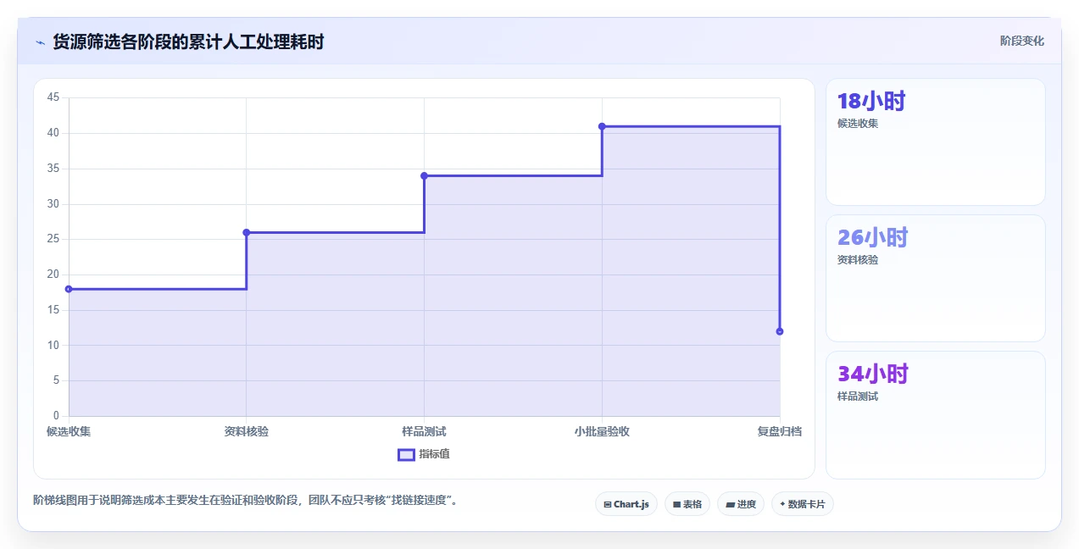Click the 样品测试 x-axis label
This screenshot has height=549, width=1079.
point(424,431)
